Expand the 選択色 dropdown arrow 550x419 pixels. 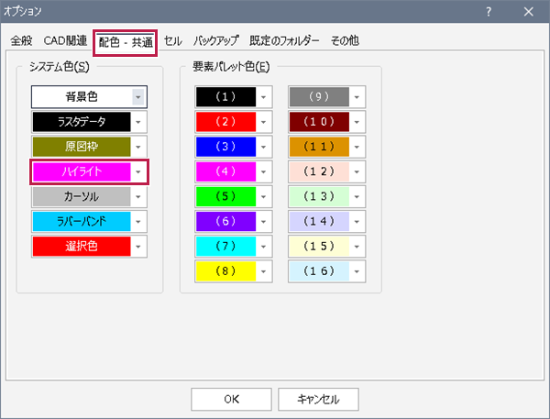138,246
